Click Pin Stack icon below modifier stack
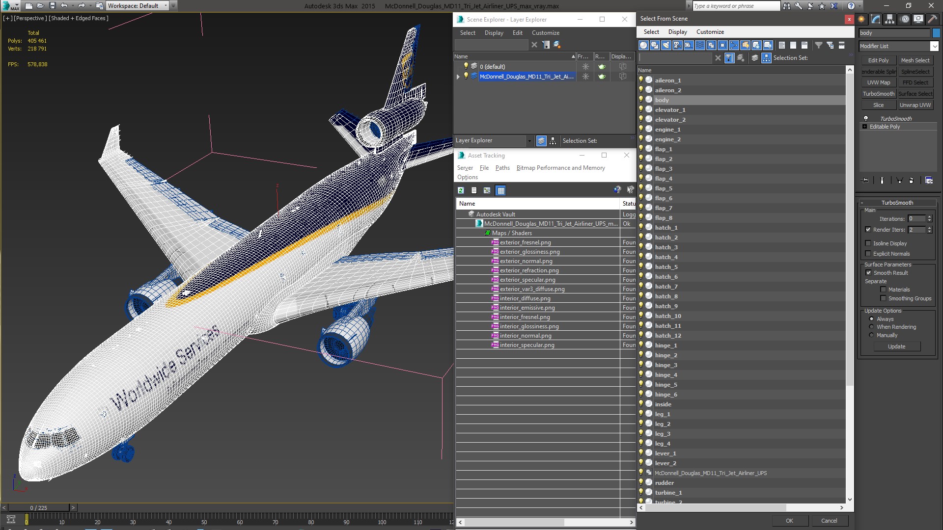Image resolution: width=943 pixels, height=530 pixels. pos(865,181)
